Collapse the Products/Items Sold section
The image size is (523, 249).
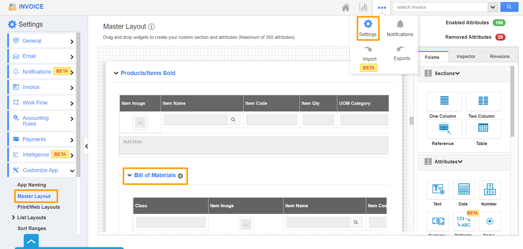116,73
